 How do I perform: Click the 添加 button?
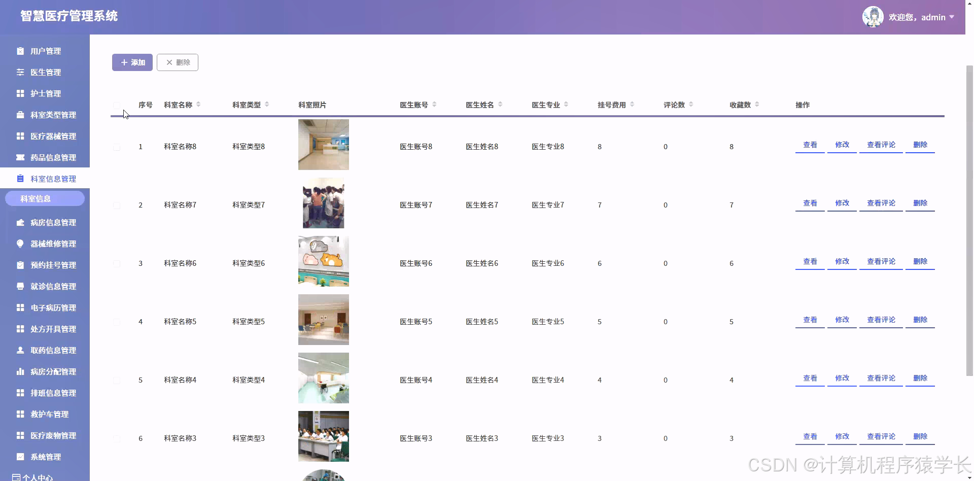pos(132,62)
